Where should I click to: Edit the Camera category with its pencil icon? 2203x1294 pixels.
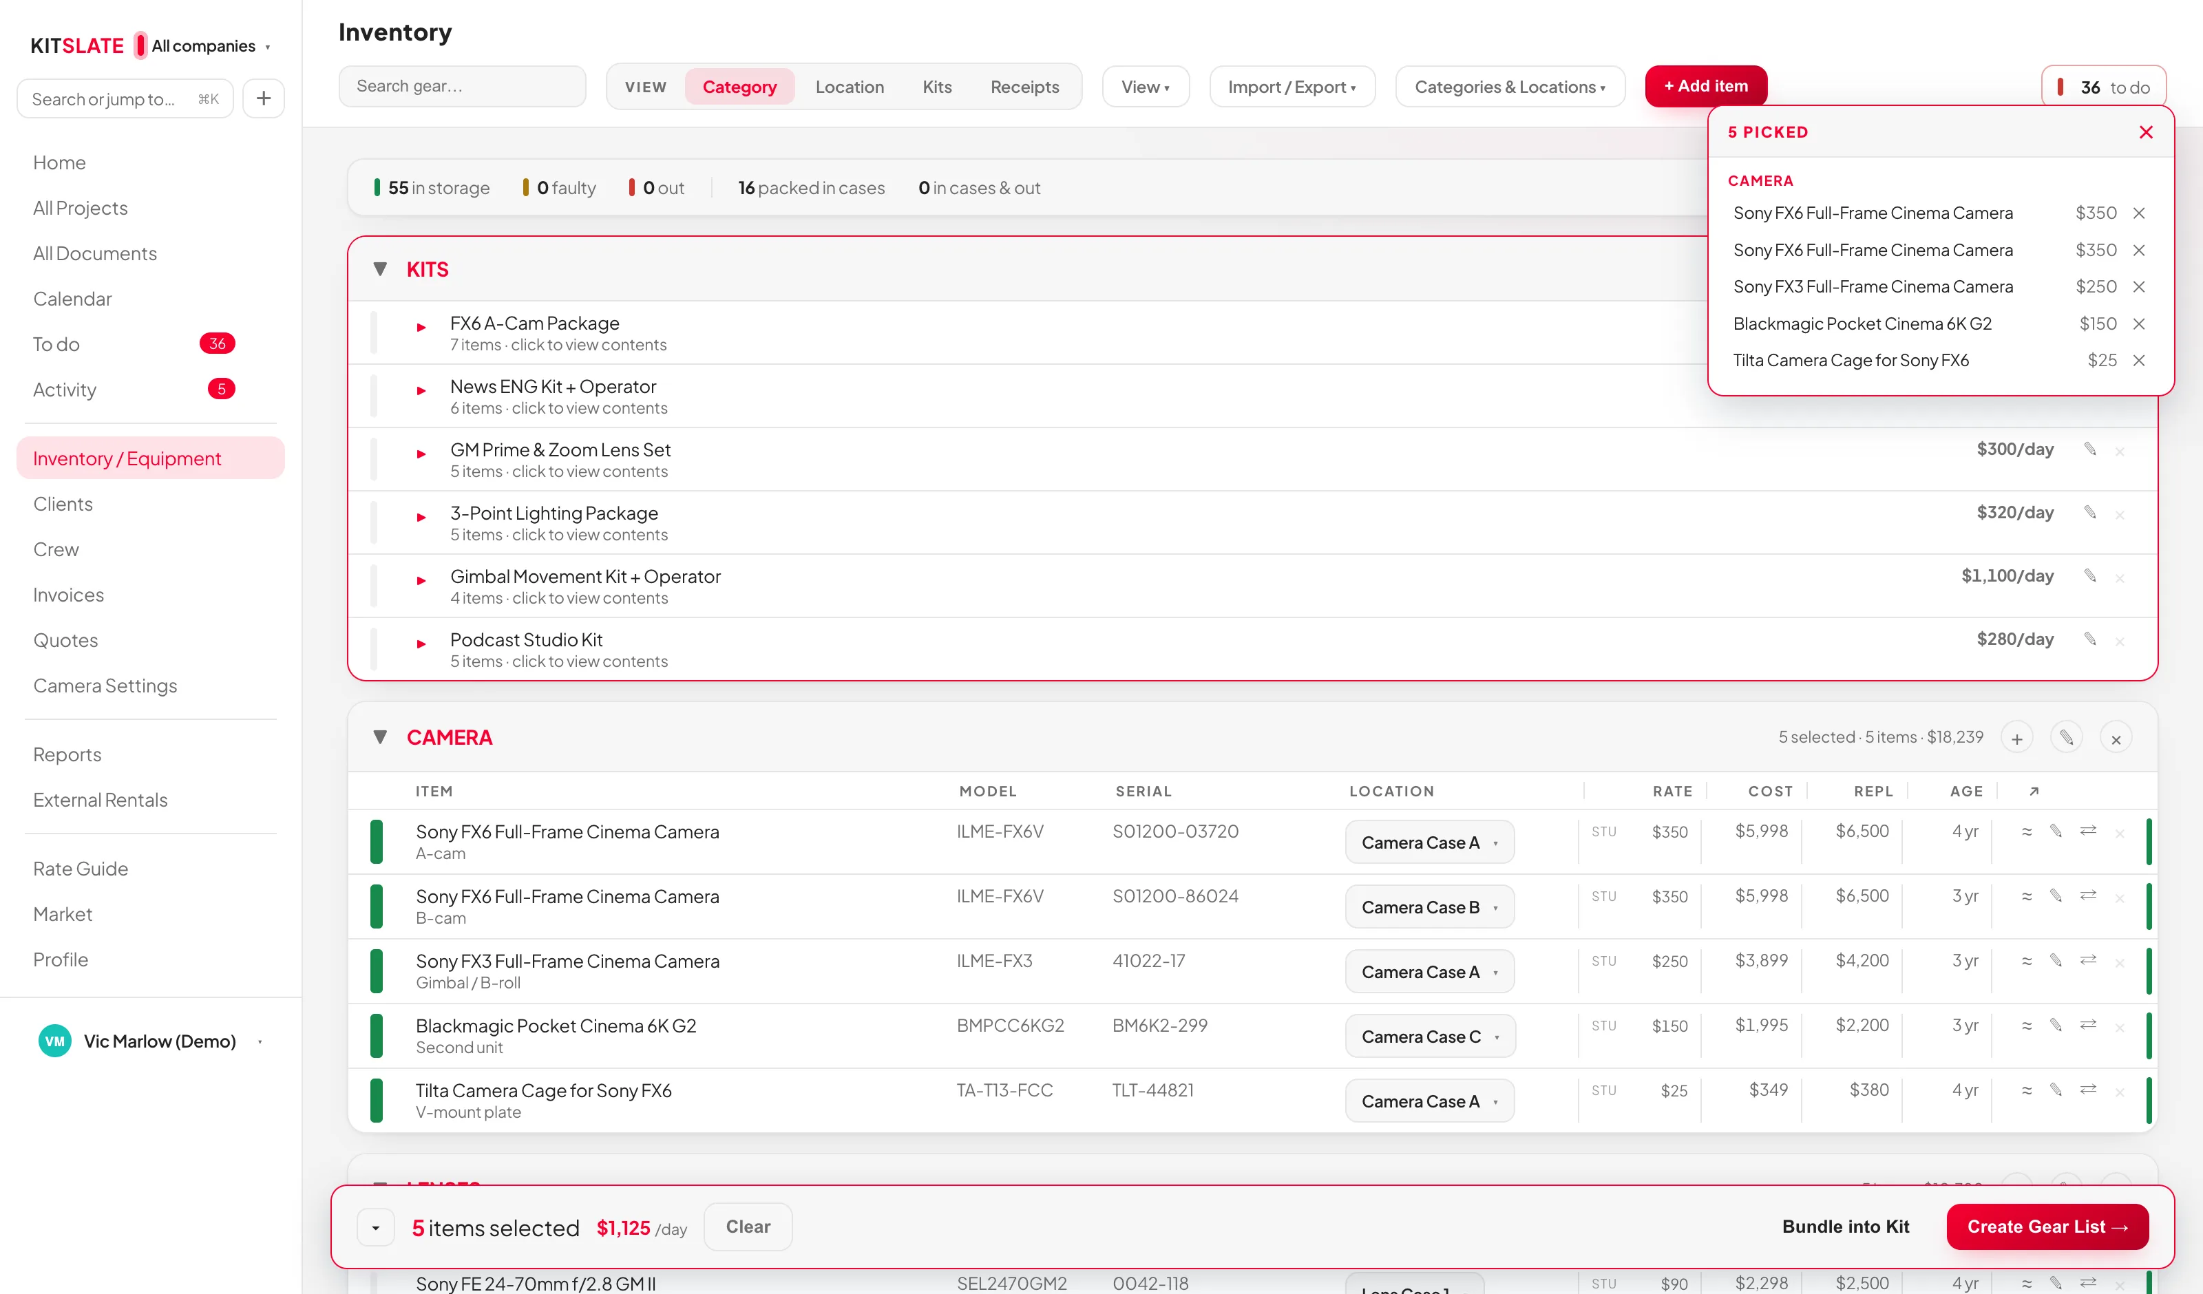[2067, 738]
